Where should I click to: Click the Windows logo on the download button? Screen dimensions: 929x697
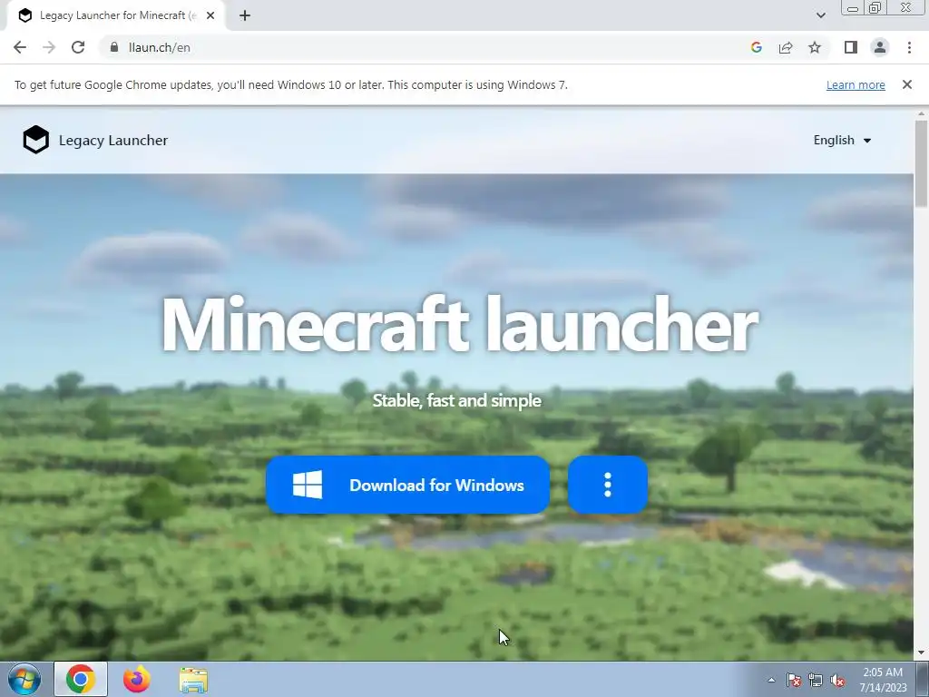point(308,485)
